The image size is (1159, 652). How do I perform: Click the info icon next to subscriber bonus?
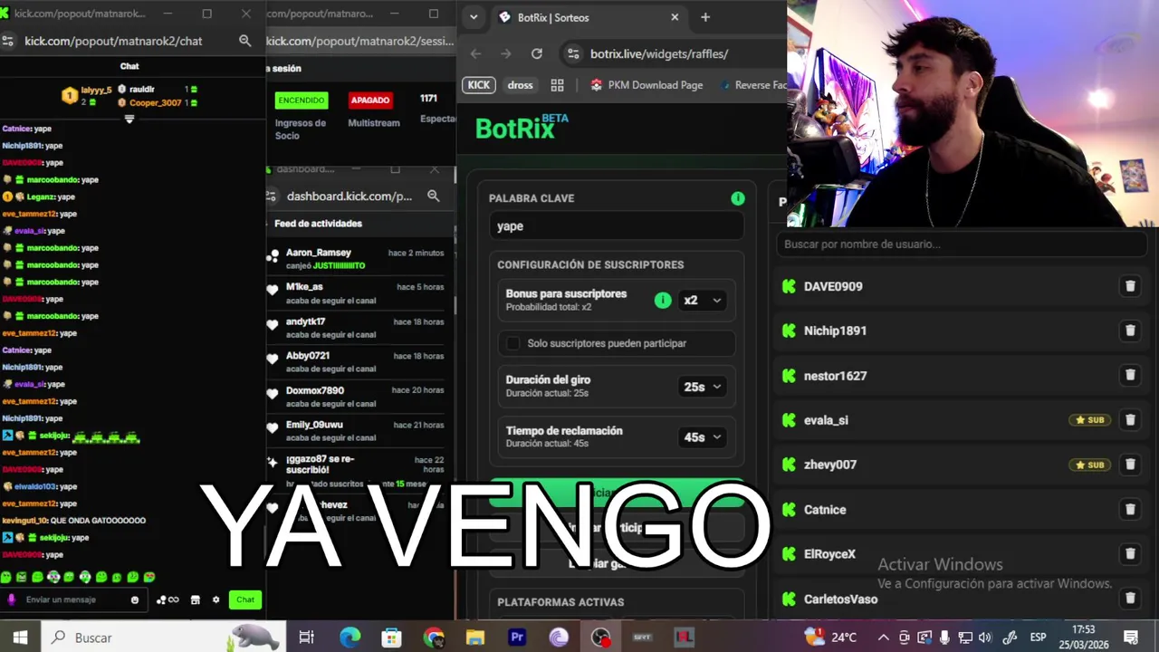663,300
